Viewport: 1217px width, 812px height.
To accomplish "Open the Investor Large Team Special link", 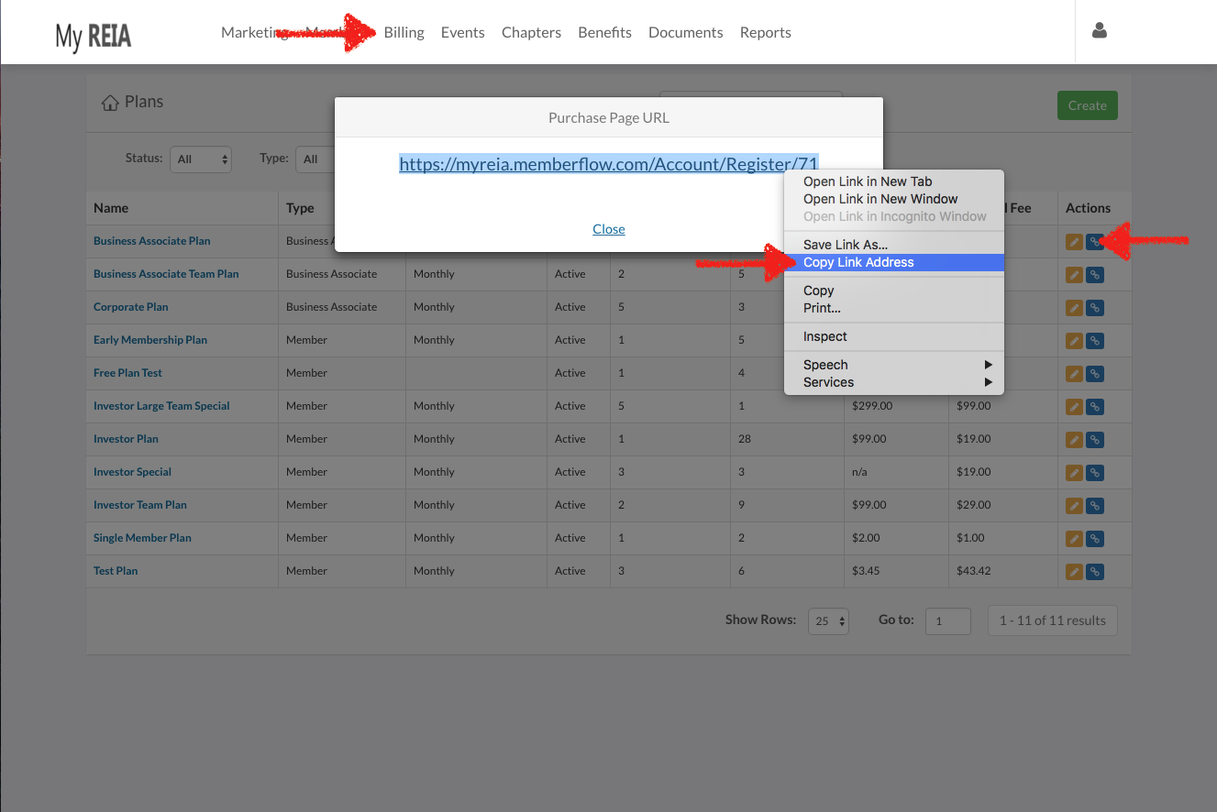I will click(161, 406).
